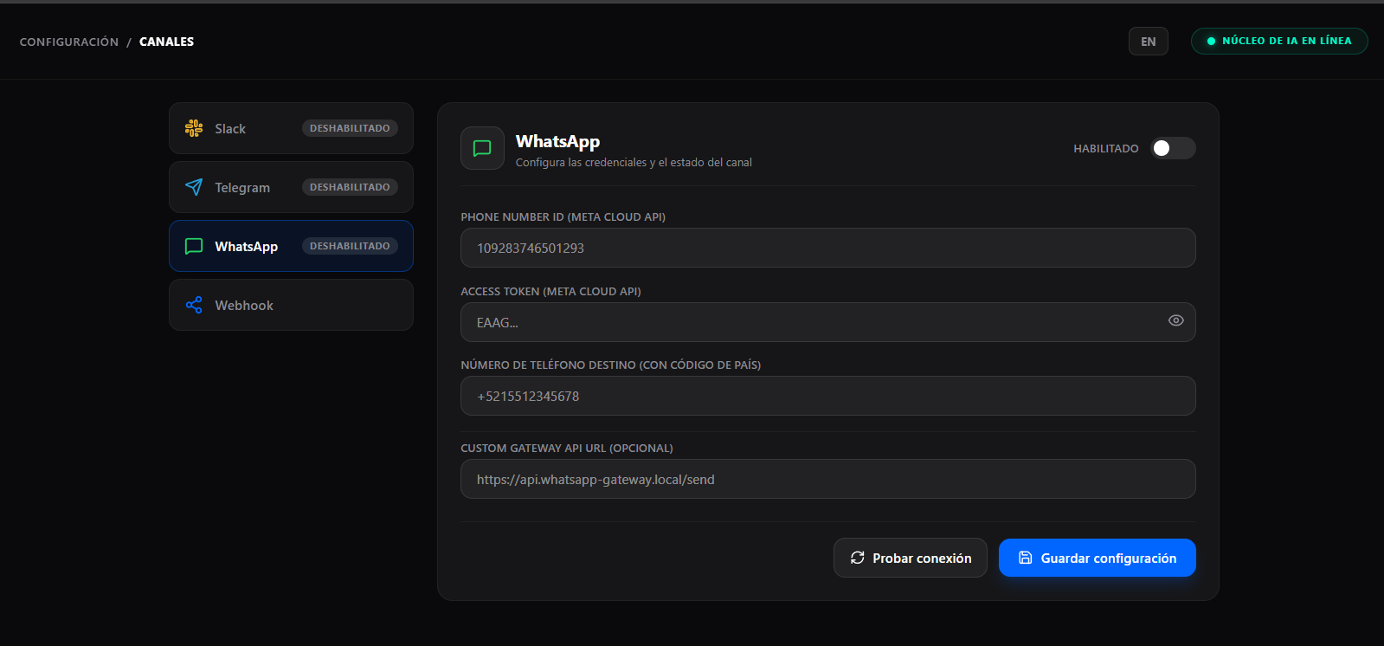Image resolution: width=1384 pixels, height=646 pixels.
Task: Click 'Custom Gateway API URL (opcional)' label
Action: (x=566, y=449)
